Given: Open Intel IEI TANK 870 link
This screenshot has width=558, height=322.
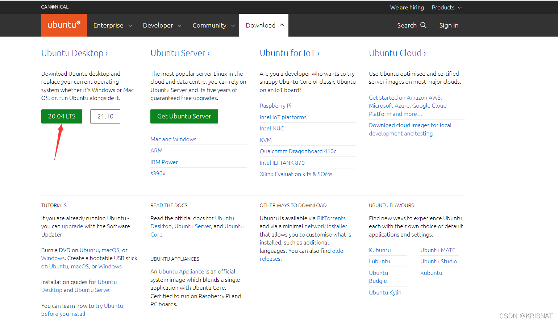Looking at the screenshot, I should (282, 163).
